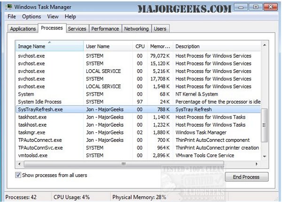
Task: Select the SysTrayRefresh.exe process
Action: coord(138,109)
